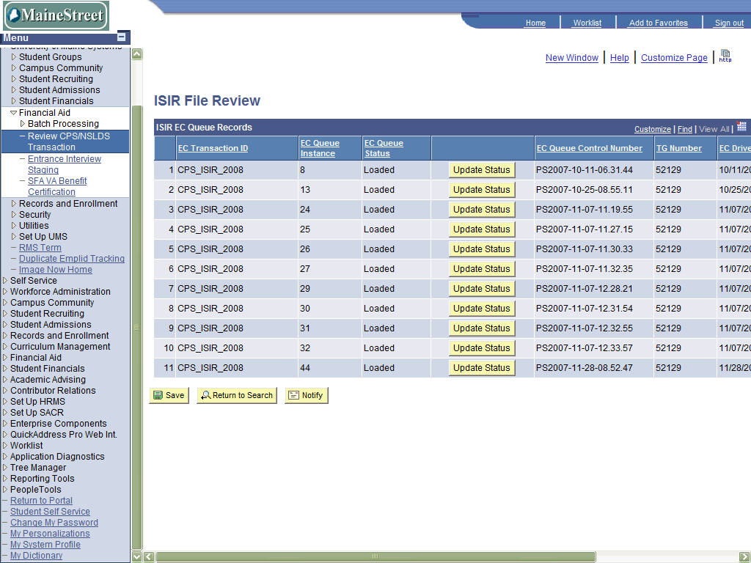Open My Dictionary link
The image size is (751, 563).
tap(37, 556)
